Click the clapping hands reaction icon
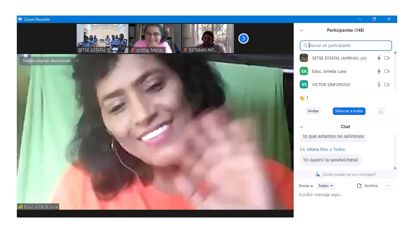The image size is (414, 233). [302, 98]
